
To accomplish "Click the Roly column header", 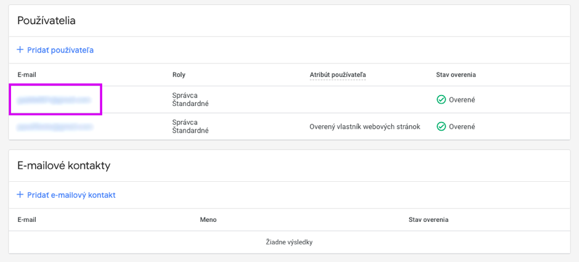I will tap(179, 75).
